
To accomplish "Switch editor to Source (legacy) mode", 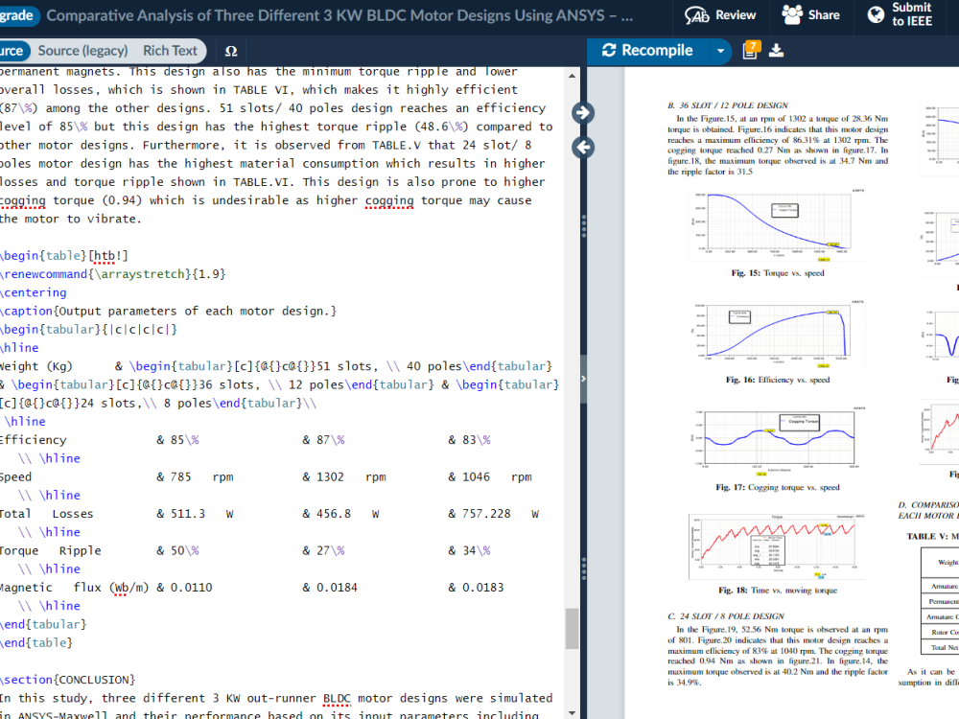I will pos(84,51).
